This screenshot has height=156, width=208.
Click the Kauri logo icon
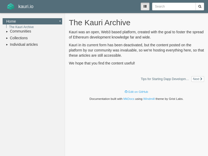[x=10, y=6]
